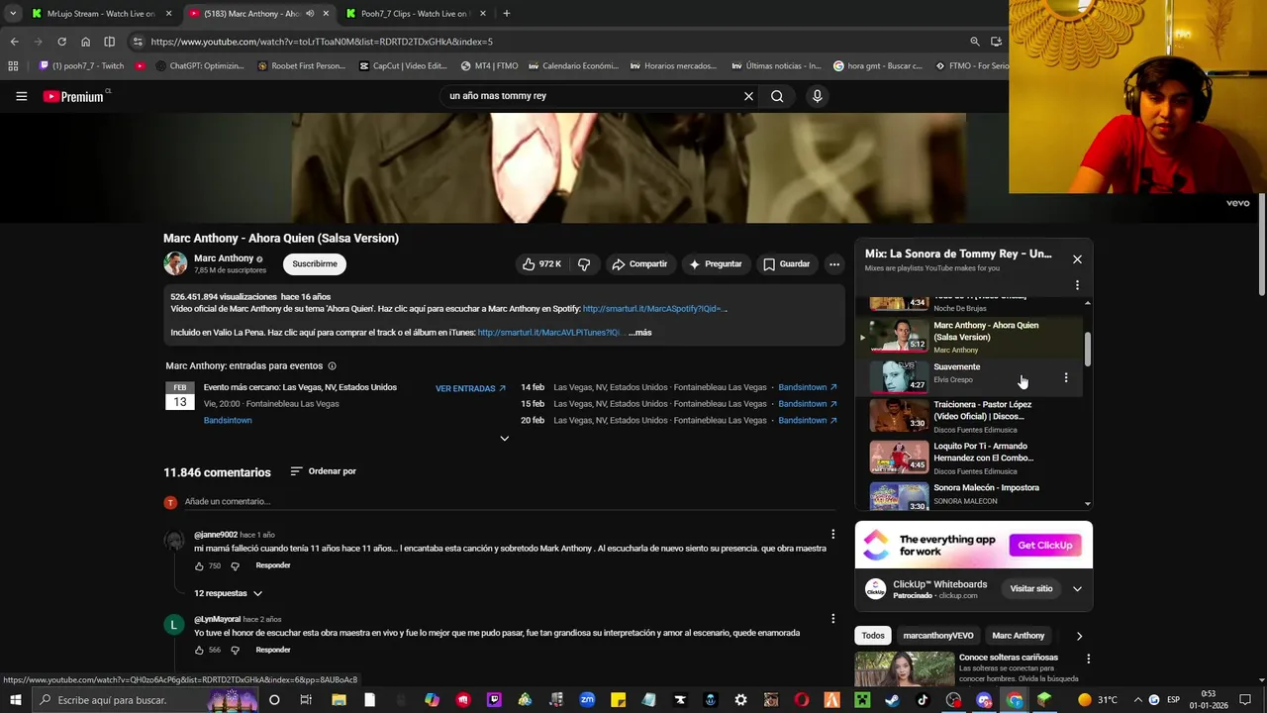The height and width of the screenshot is (713, 1267).
Task: Reload the page with browser refresh
Action: coord(61,42)
